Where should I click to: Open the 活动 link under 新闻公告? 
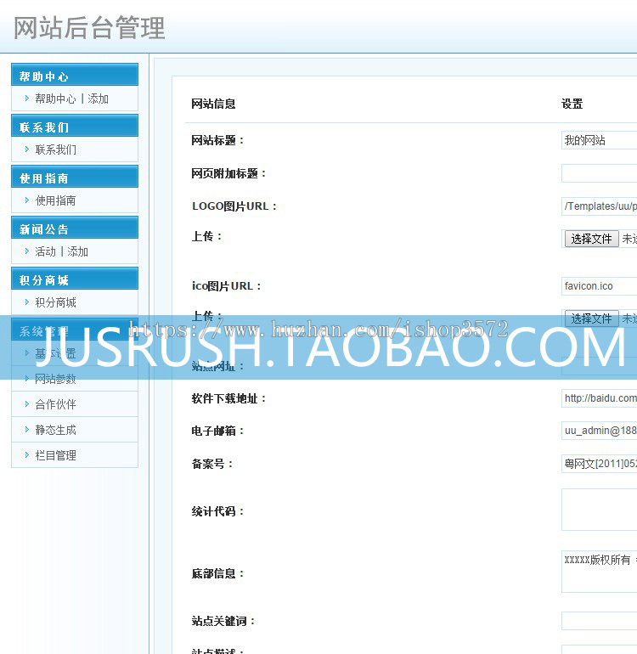(46, 251)
